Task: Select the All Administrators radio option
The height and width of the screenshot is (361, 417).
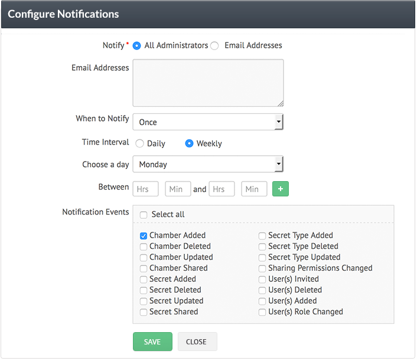Action: point(137,45)
